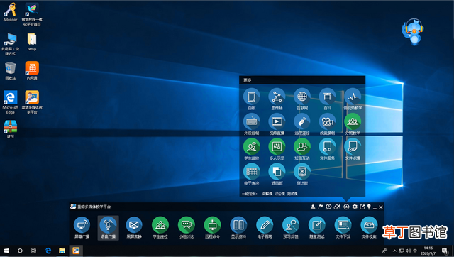Open the mind map node icon
This screenshot has height=257, width=454.
(x=277, y=97)
